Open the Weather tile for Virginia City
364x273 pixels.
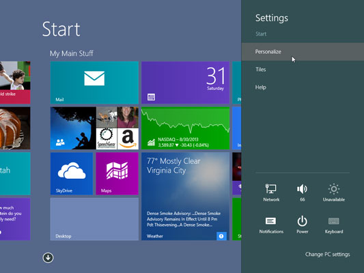point(185,197)
